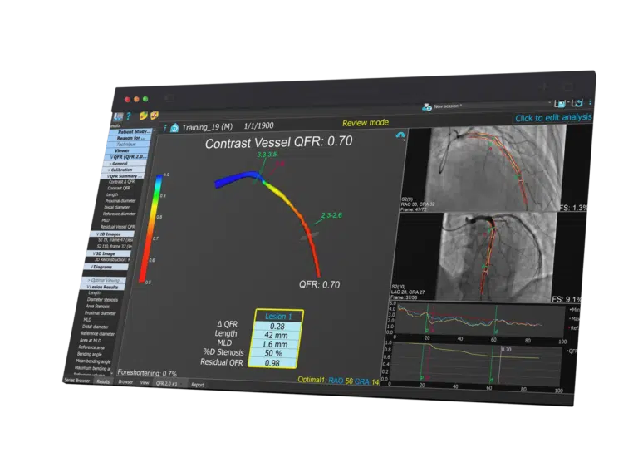Click the 'Click to edit analysis' link
This screenshot has height=467, width=638.
(x=553, y=118)
